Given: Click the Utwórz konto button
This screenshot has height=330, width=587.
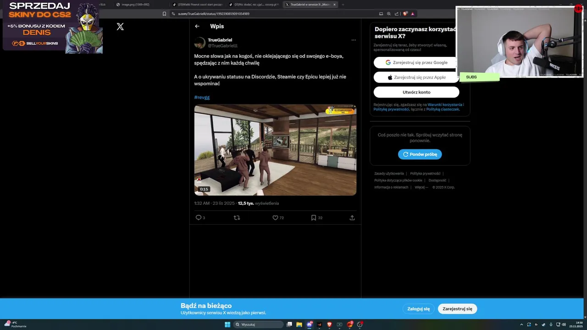Looking at the screenshot, I should tap(416, 92).
